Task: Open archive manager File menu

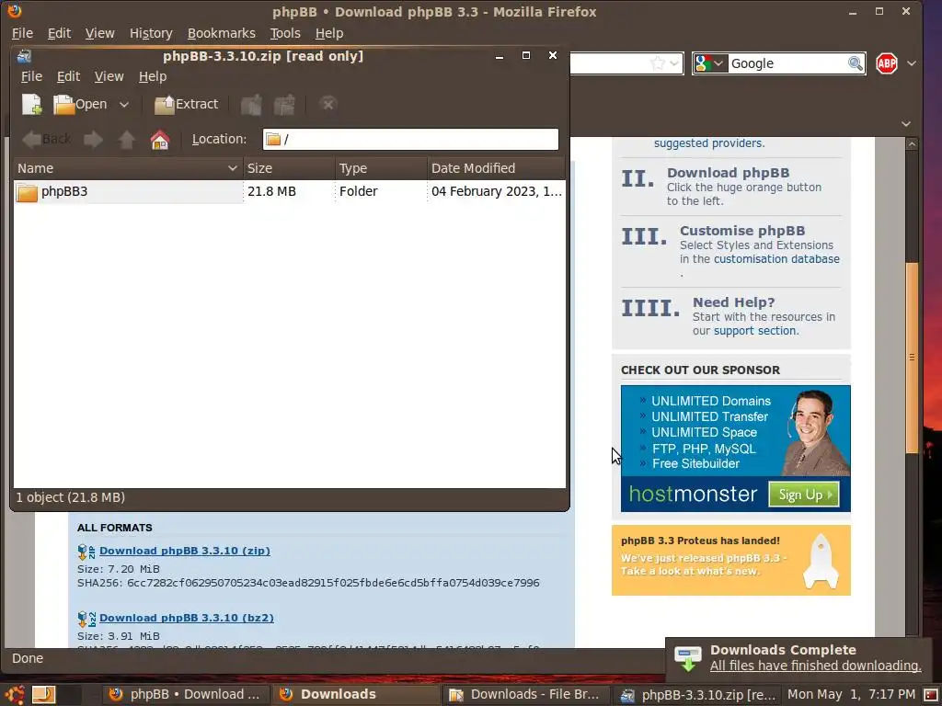Action: (31, 76)
